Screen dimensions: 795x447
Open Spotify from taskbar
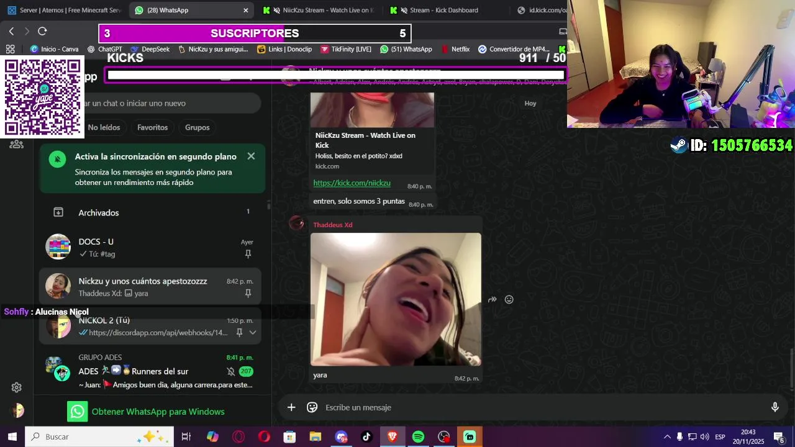[x=418, y=436]
